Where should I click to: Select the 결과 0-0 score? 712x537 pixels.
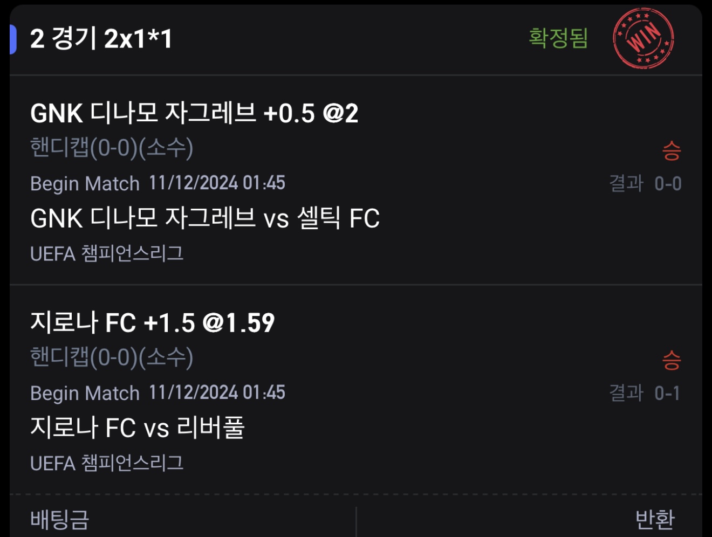click(645, 184)
